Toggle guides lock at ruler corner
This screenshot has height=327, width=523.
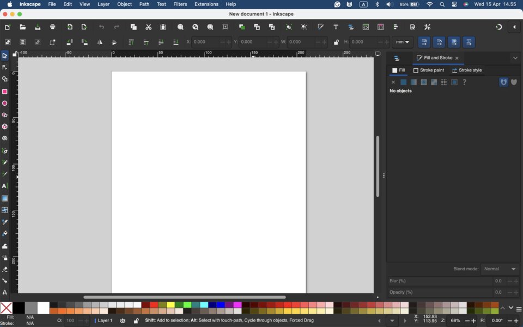(x=15, y=54)
